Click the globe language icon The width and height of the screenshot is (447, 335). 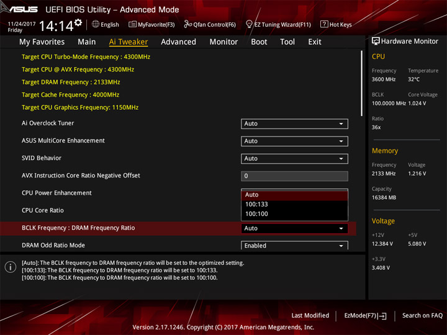pos(96,24)
